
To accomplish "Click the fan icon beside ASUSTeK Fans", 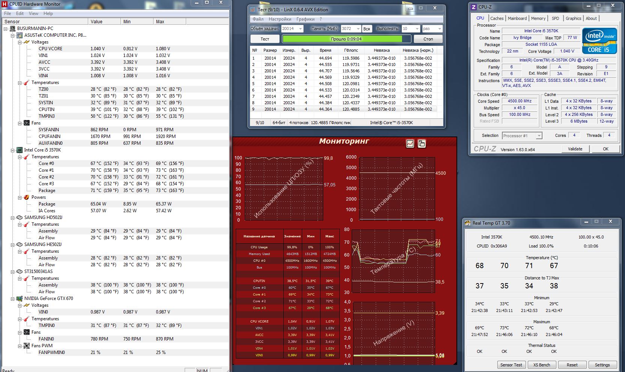I will click(x=27, y=123).
